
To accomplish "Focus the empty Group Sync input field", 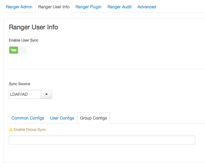I will [102, 140].
